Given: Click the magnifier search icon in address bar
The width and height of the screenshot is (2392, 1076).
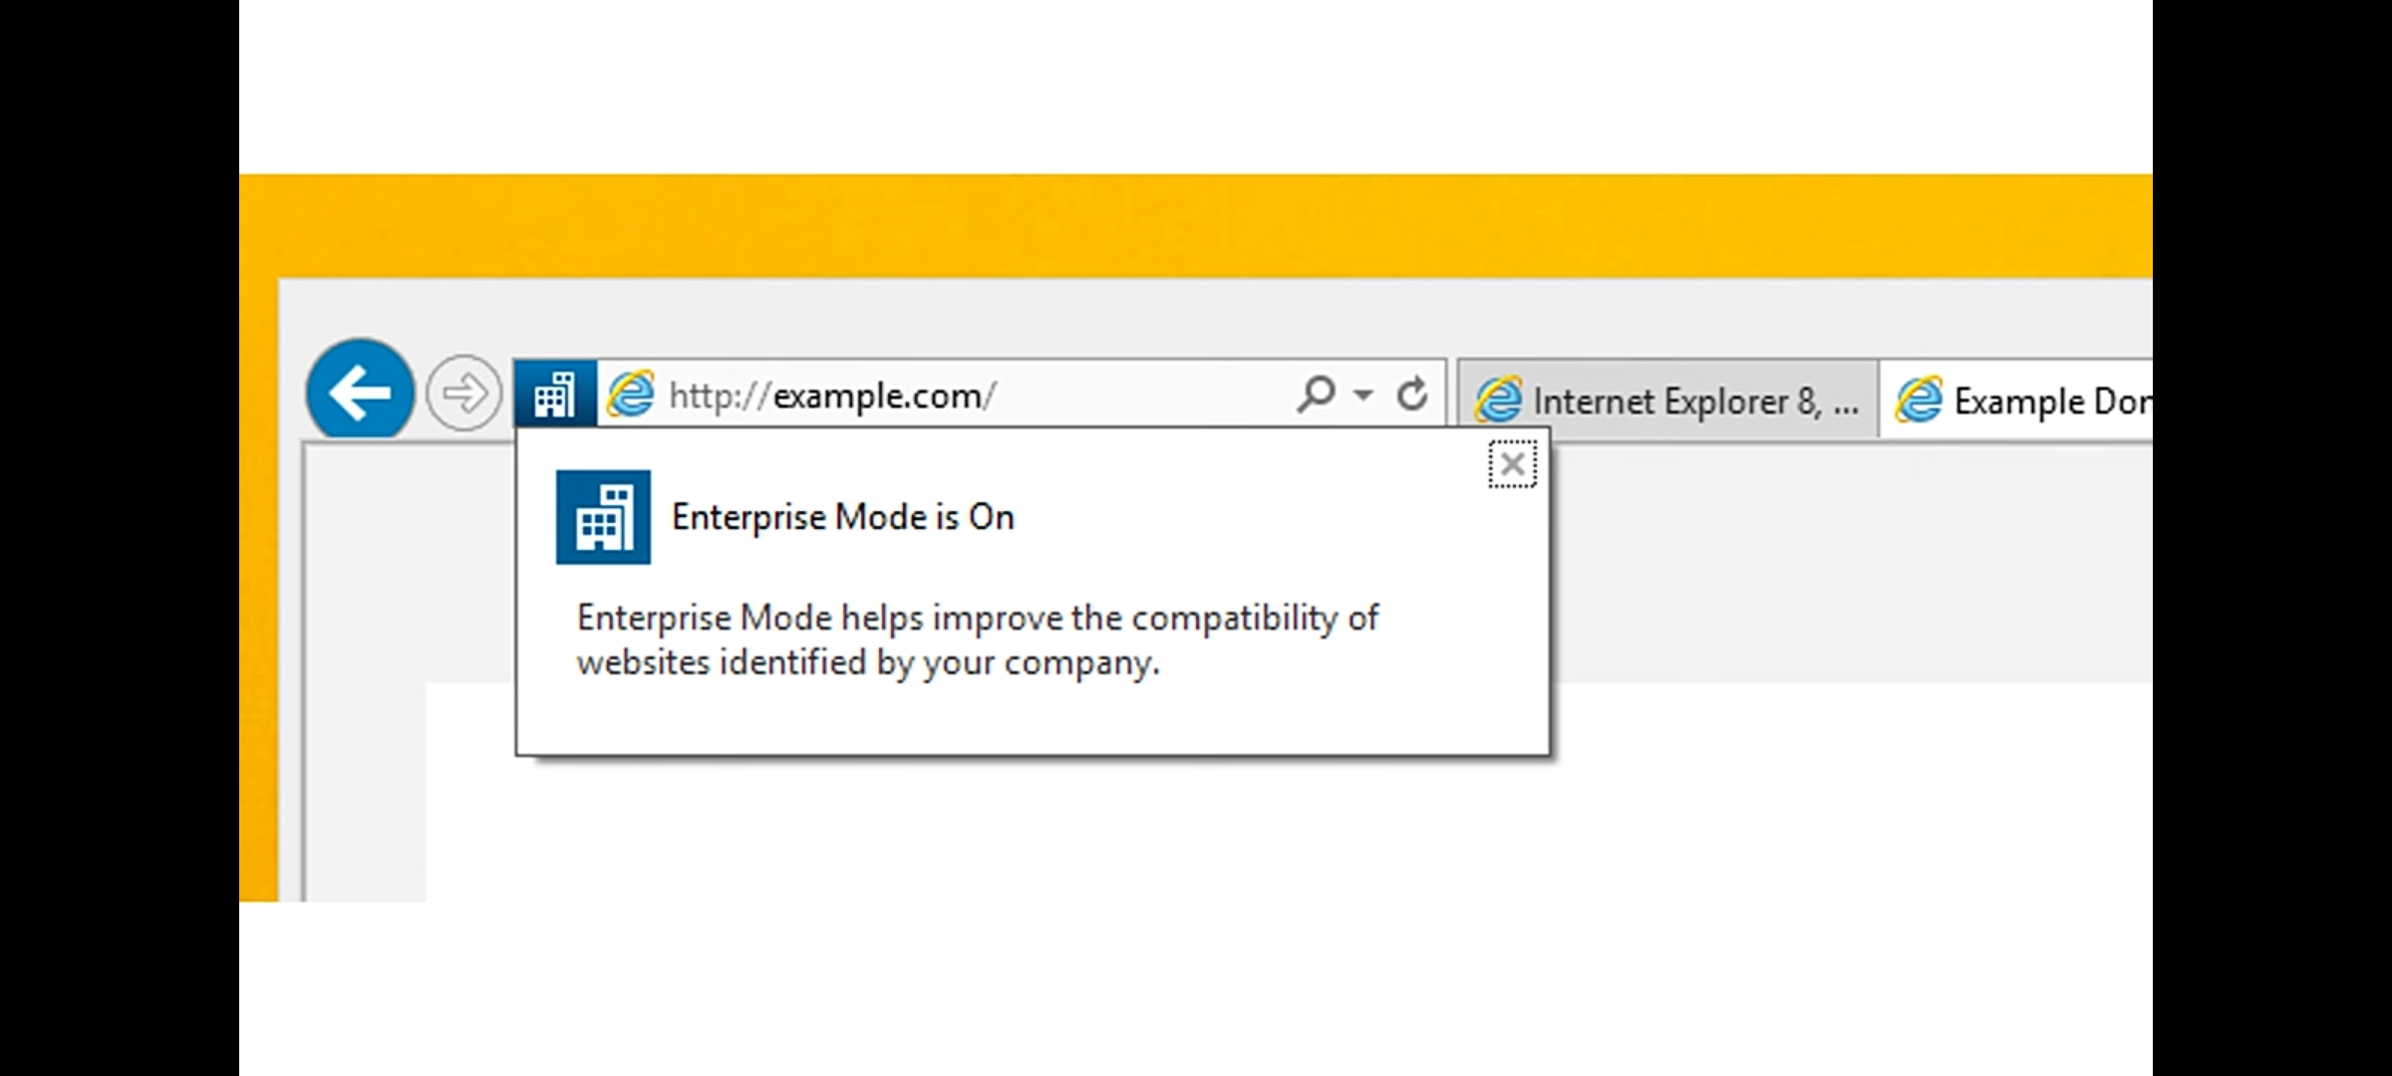Looking at the screenshot, I should click(1316, 395).
